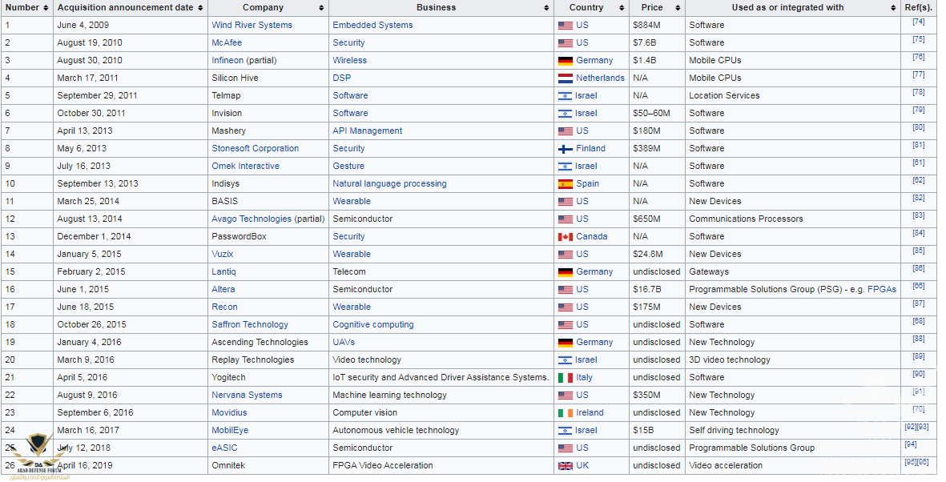Click the US flag in the Nervana Systems row
Screen dimensions: 946x482
pos(566,396)
